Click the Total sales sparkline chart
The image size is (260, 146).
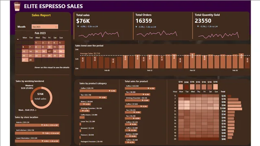99,34
